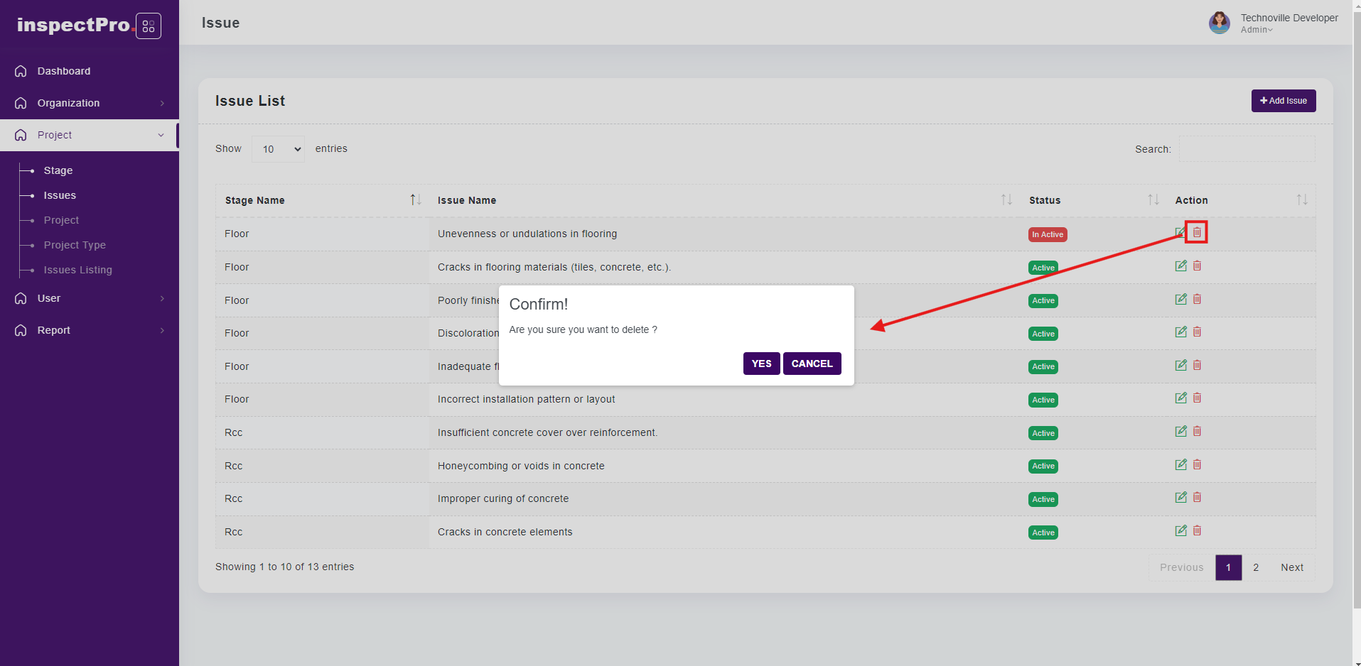
Task: Click trash icon for Cracks in concrete elements
Action: (1197, 530)
